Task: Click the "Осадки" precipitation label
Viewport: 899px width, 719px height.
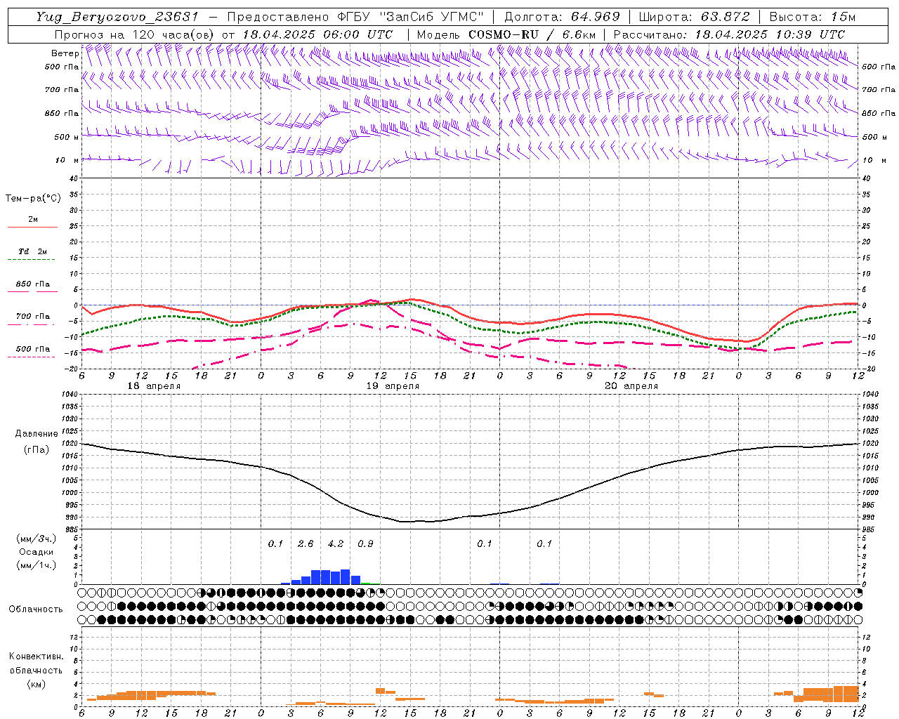Action: point(36,552)
